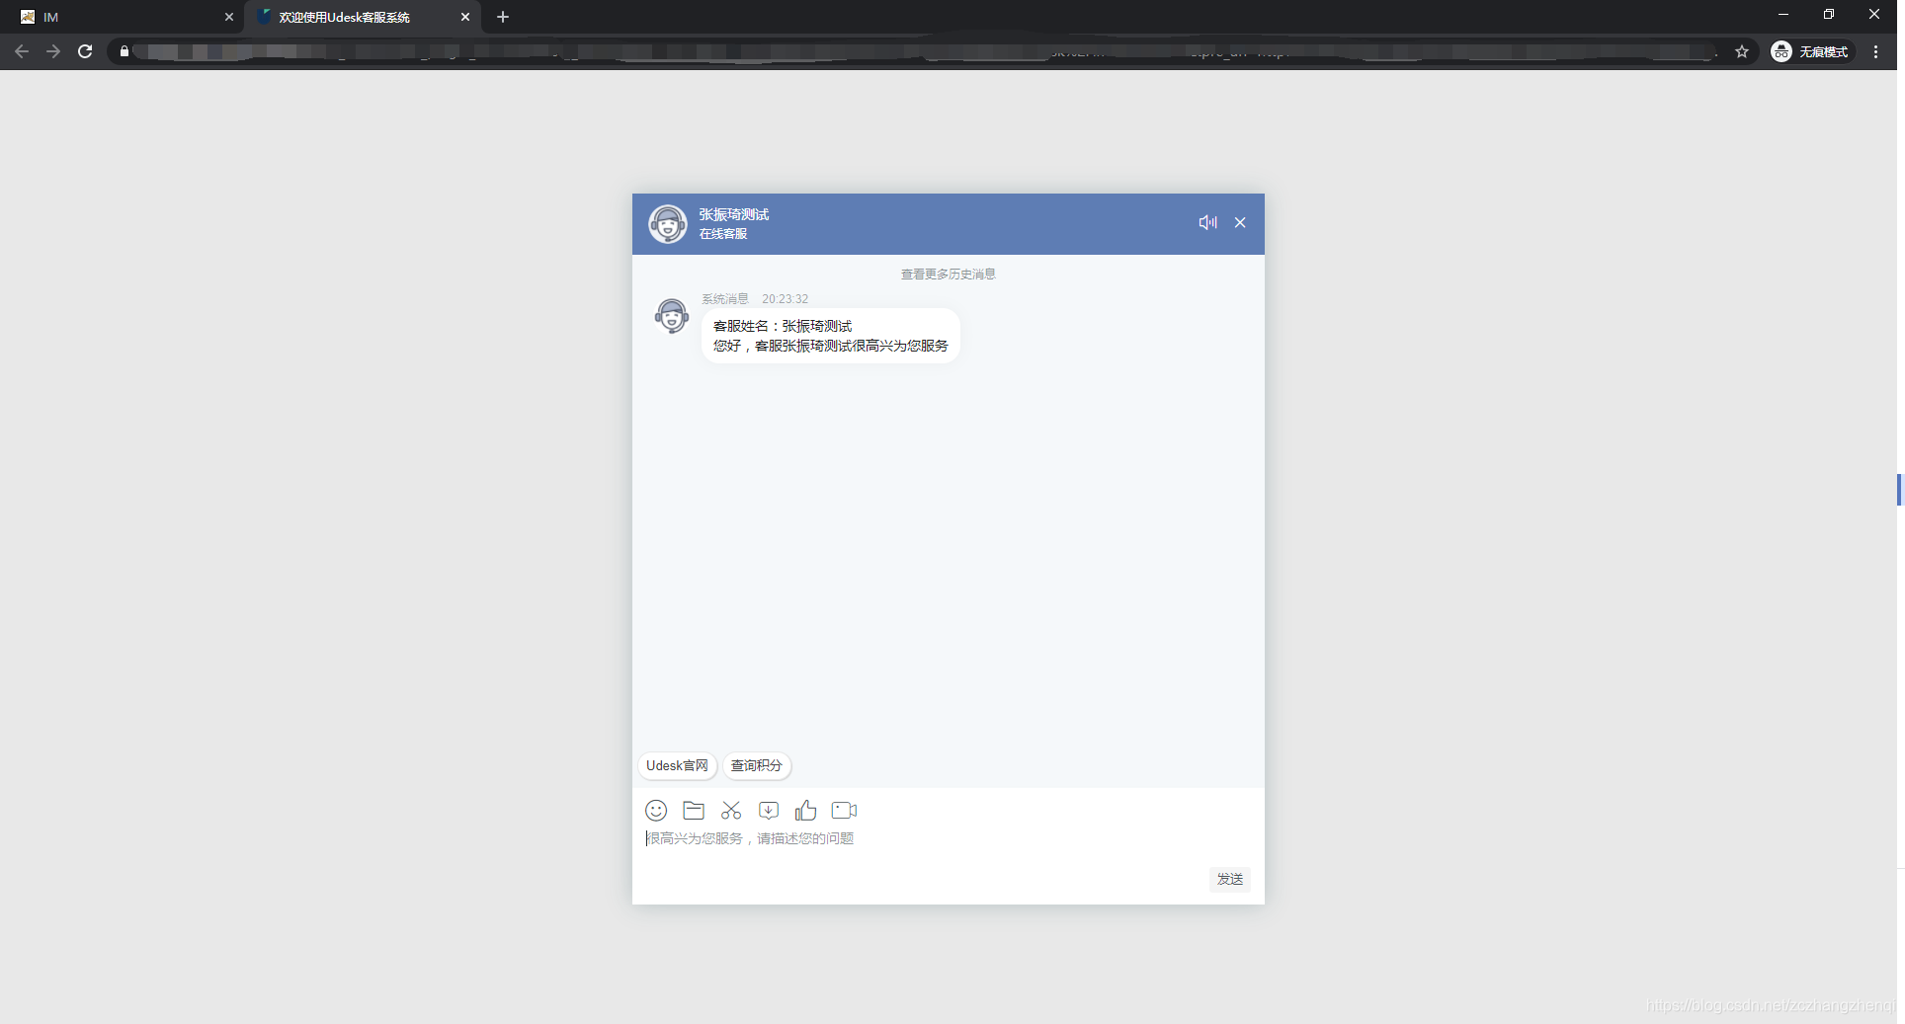
Task: Load more with 查看更多历史消息 link
Action: tap(949, 275)
